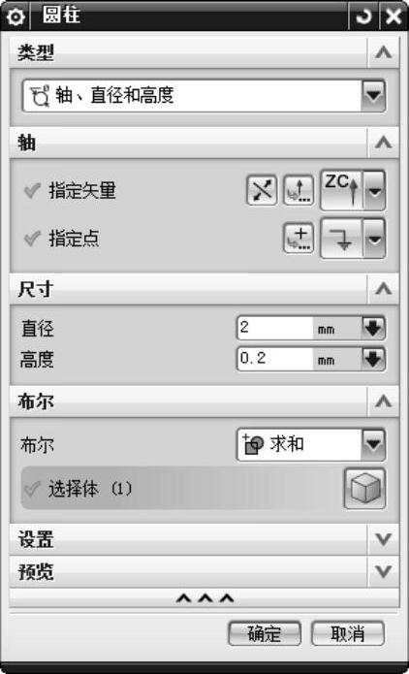Viewport: 409px width, 674px height.
Task: Click the 高度 value input field
Action: (x=275, y=360)
